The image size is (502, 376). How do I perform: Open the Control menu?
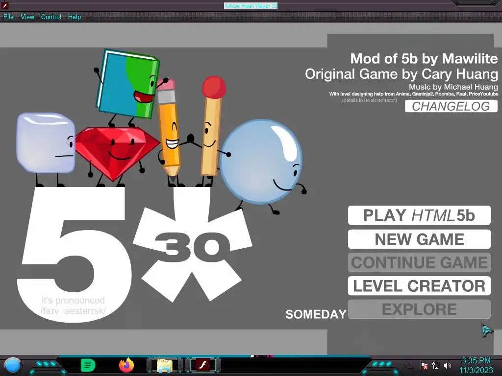click(51, 17)
